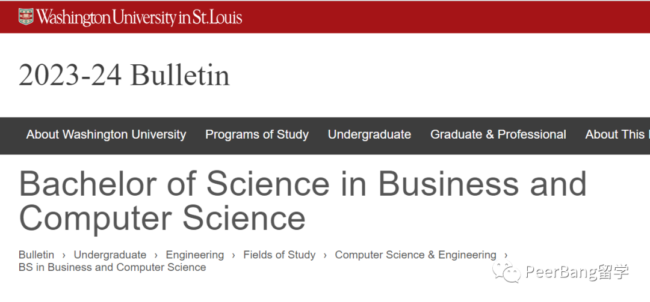Open About Washington University menu
650x302 pixels.
(x=106, y=134)
